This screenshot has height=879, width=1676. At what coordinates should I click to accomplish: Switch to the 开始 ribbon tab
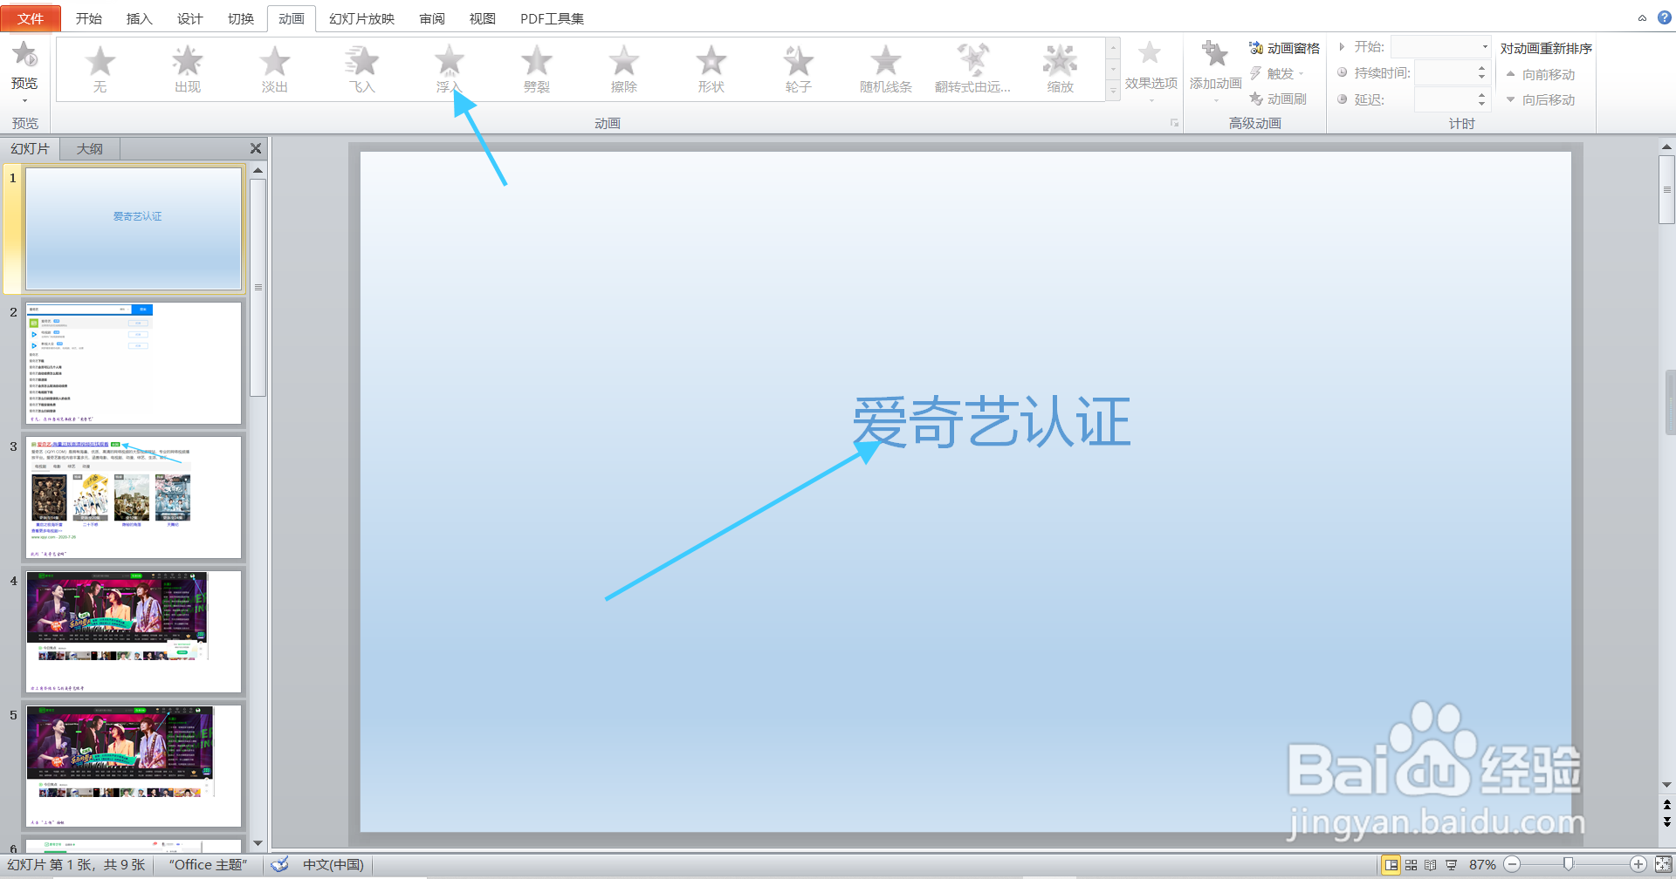click(89, 18)
